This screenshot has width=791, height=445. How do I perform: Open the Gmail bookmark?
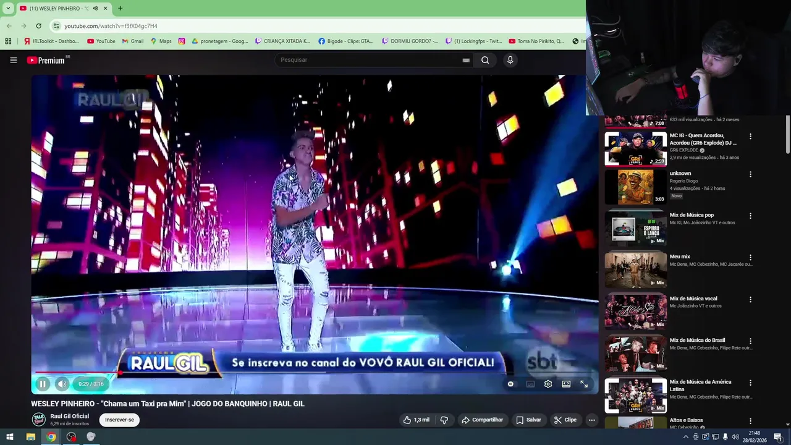point(133,41)
